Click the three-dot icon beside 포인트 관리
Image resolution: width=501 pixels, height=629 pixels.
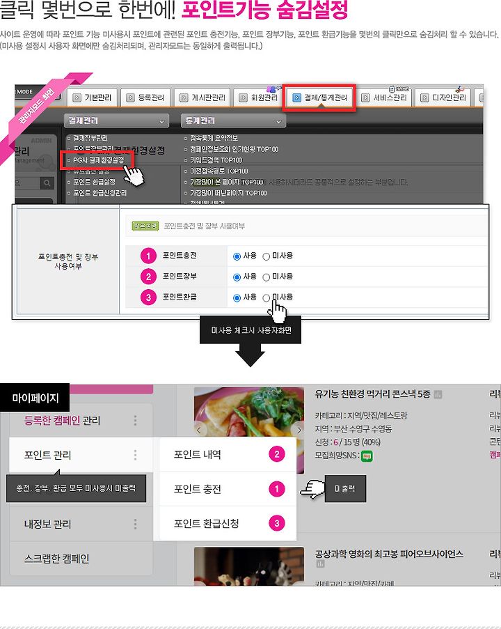pyautogui.click(x=135, y=455)
